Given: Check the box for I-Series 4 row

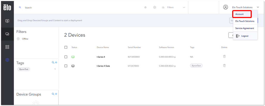Looking at the screenshot, I should click(66, 57).
